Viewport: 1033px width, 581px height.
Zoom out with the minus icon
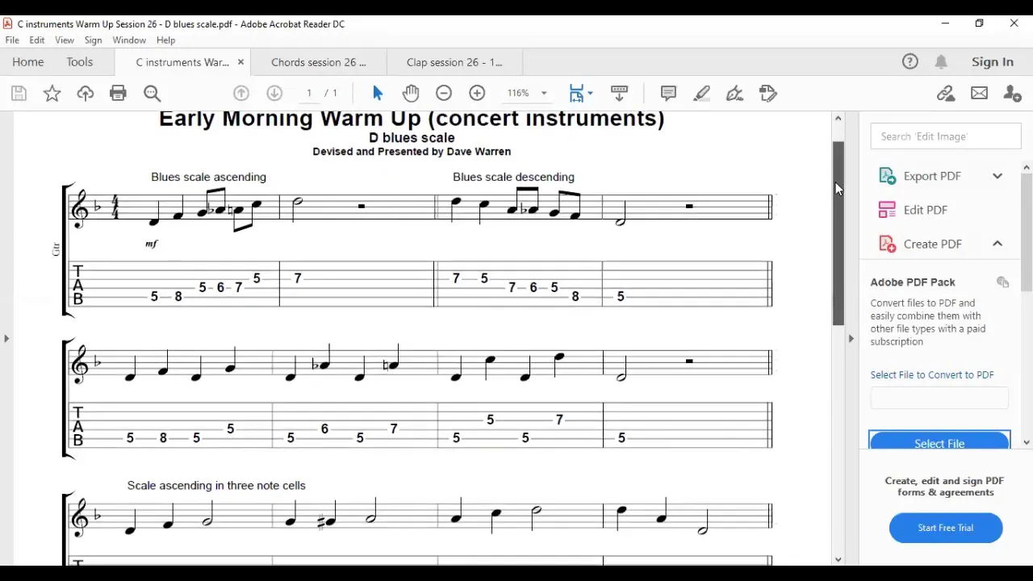pyautogui.click(x=444, y=94)
